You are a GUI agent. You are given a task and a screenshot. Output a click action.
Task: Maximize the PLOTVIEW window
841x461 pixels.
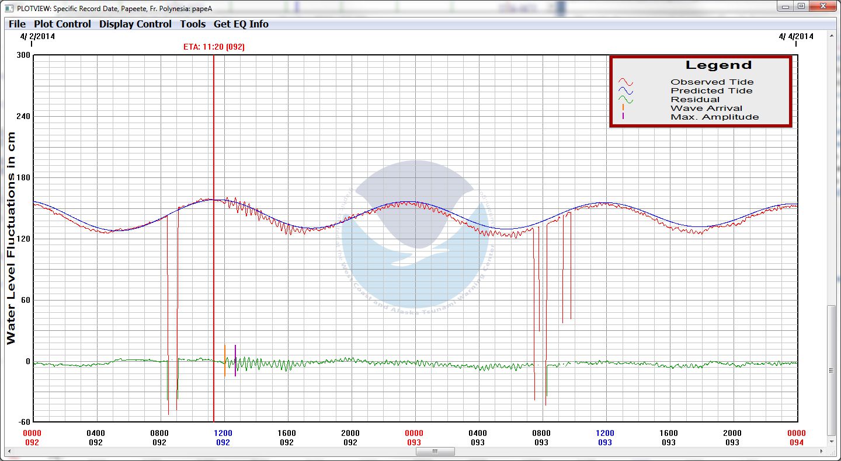coord(801,6)
